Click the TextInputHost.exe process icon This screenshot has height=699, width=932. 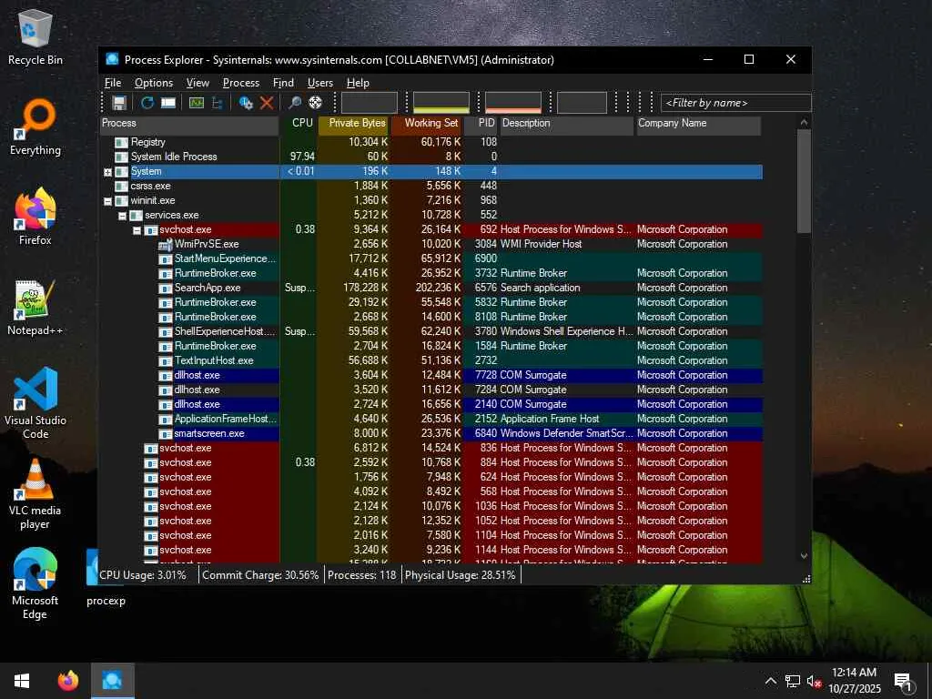pos(166,360)
